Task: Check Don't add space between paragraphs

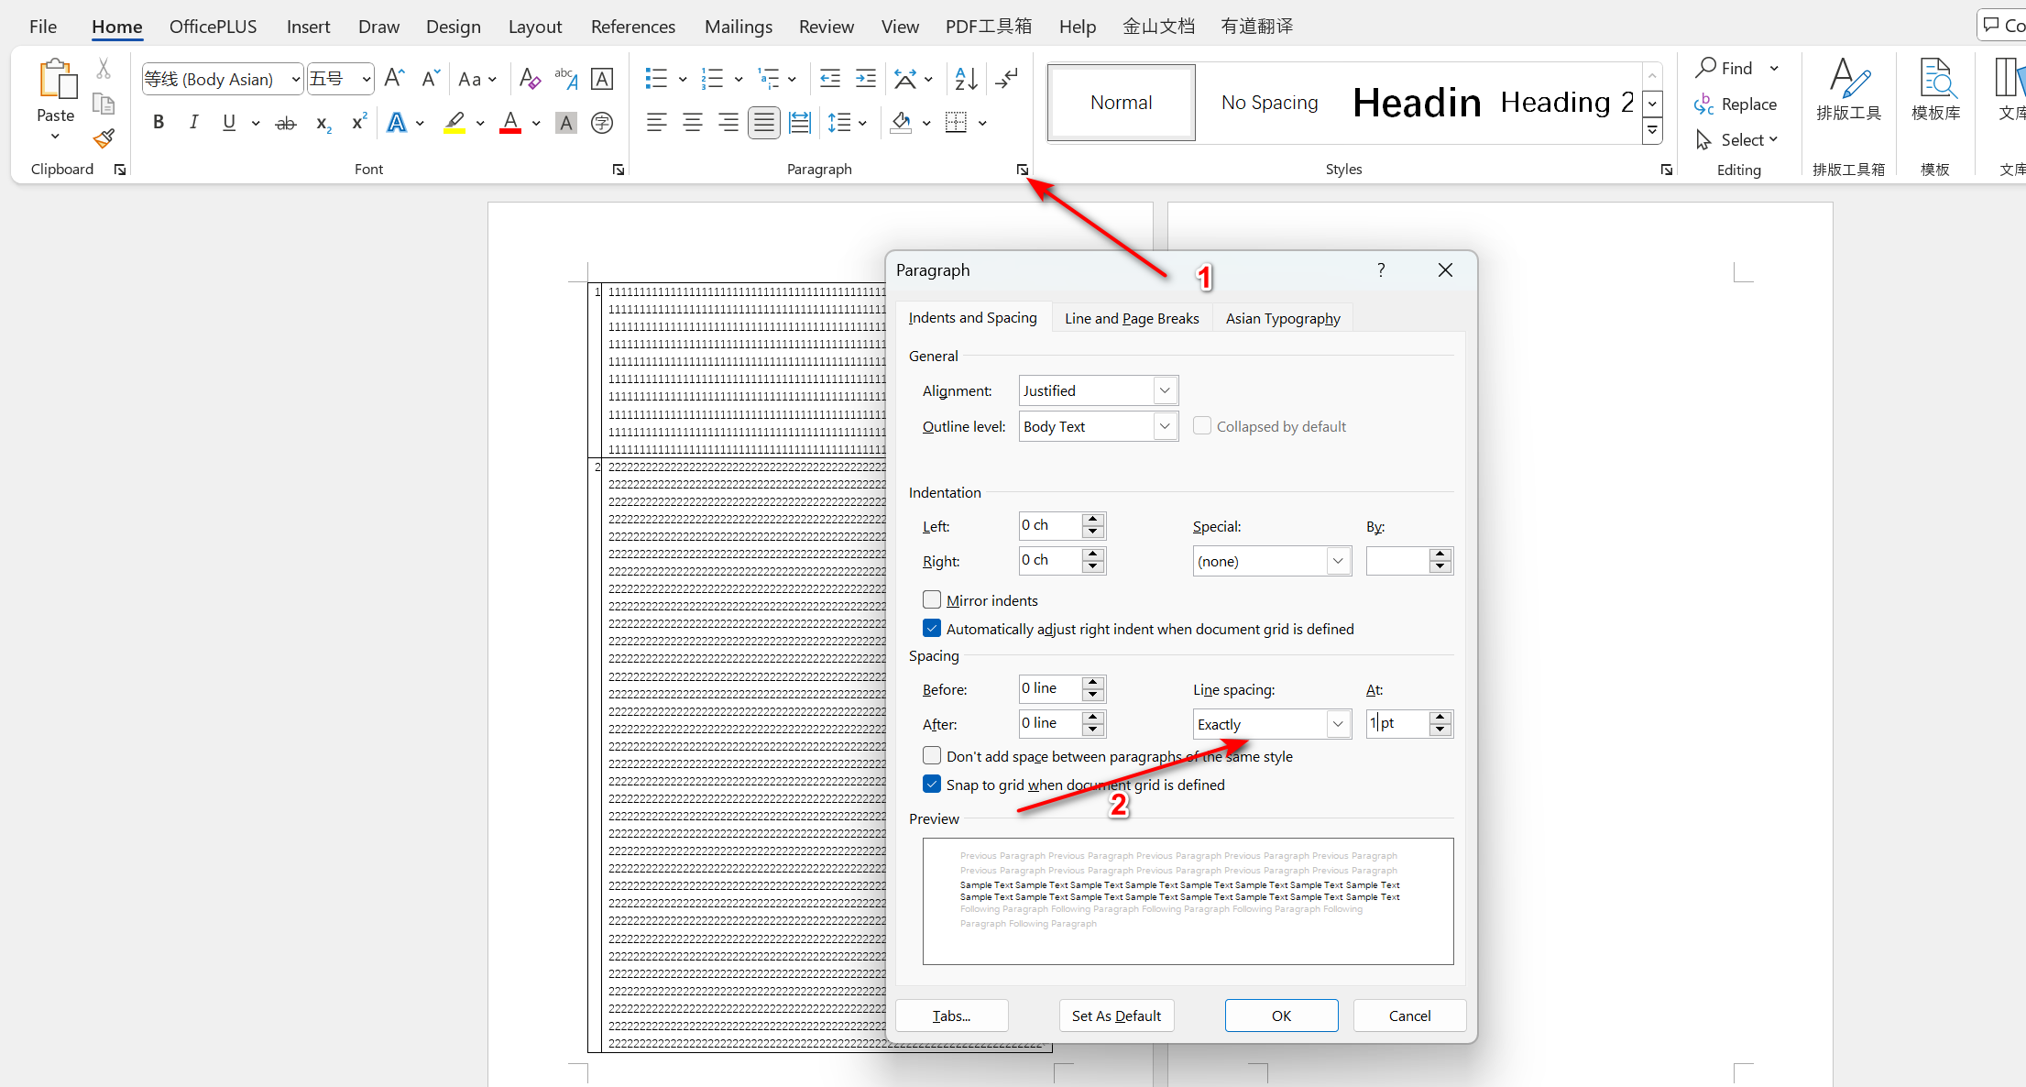Action: (932, 756)
